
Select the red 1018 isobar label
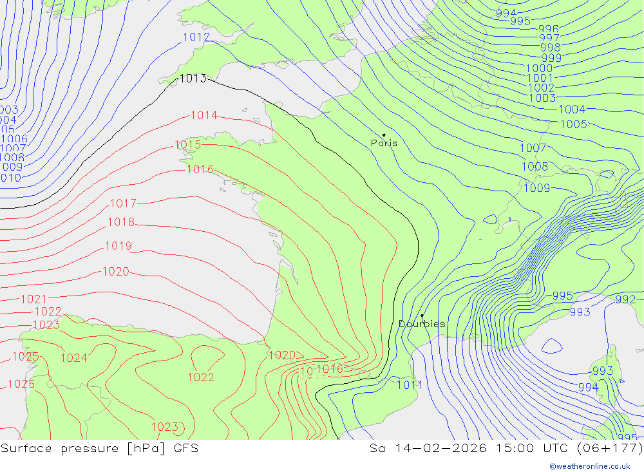121,222
